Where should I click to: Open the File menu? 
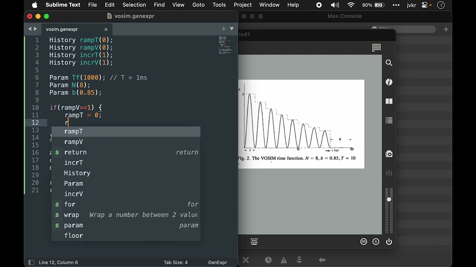[93, 5]
